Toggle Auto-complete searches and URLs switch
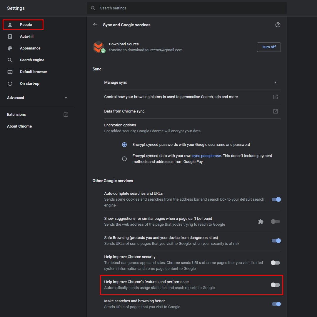This screenshot has height=317, width=317. point(276,199)
